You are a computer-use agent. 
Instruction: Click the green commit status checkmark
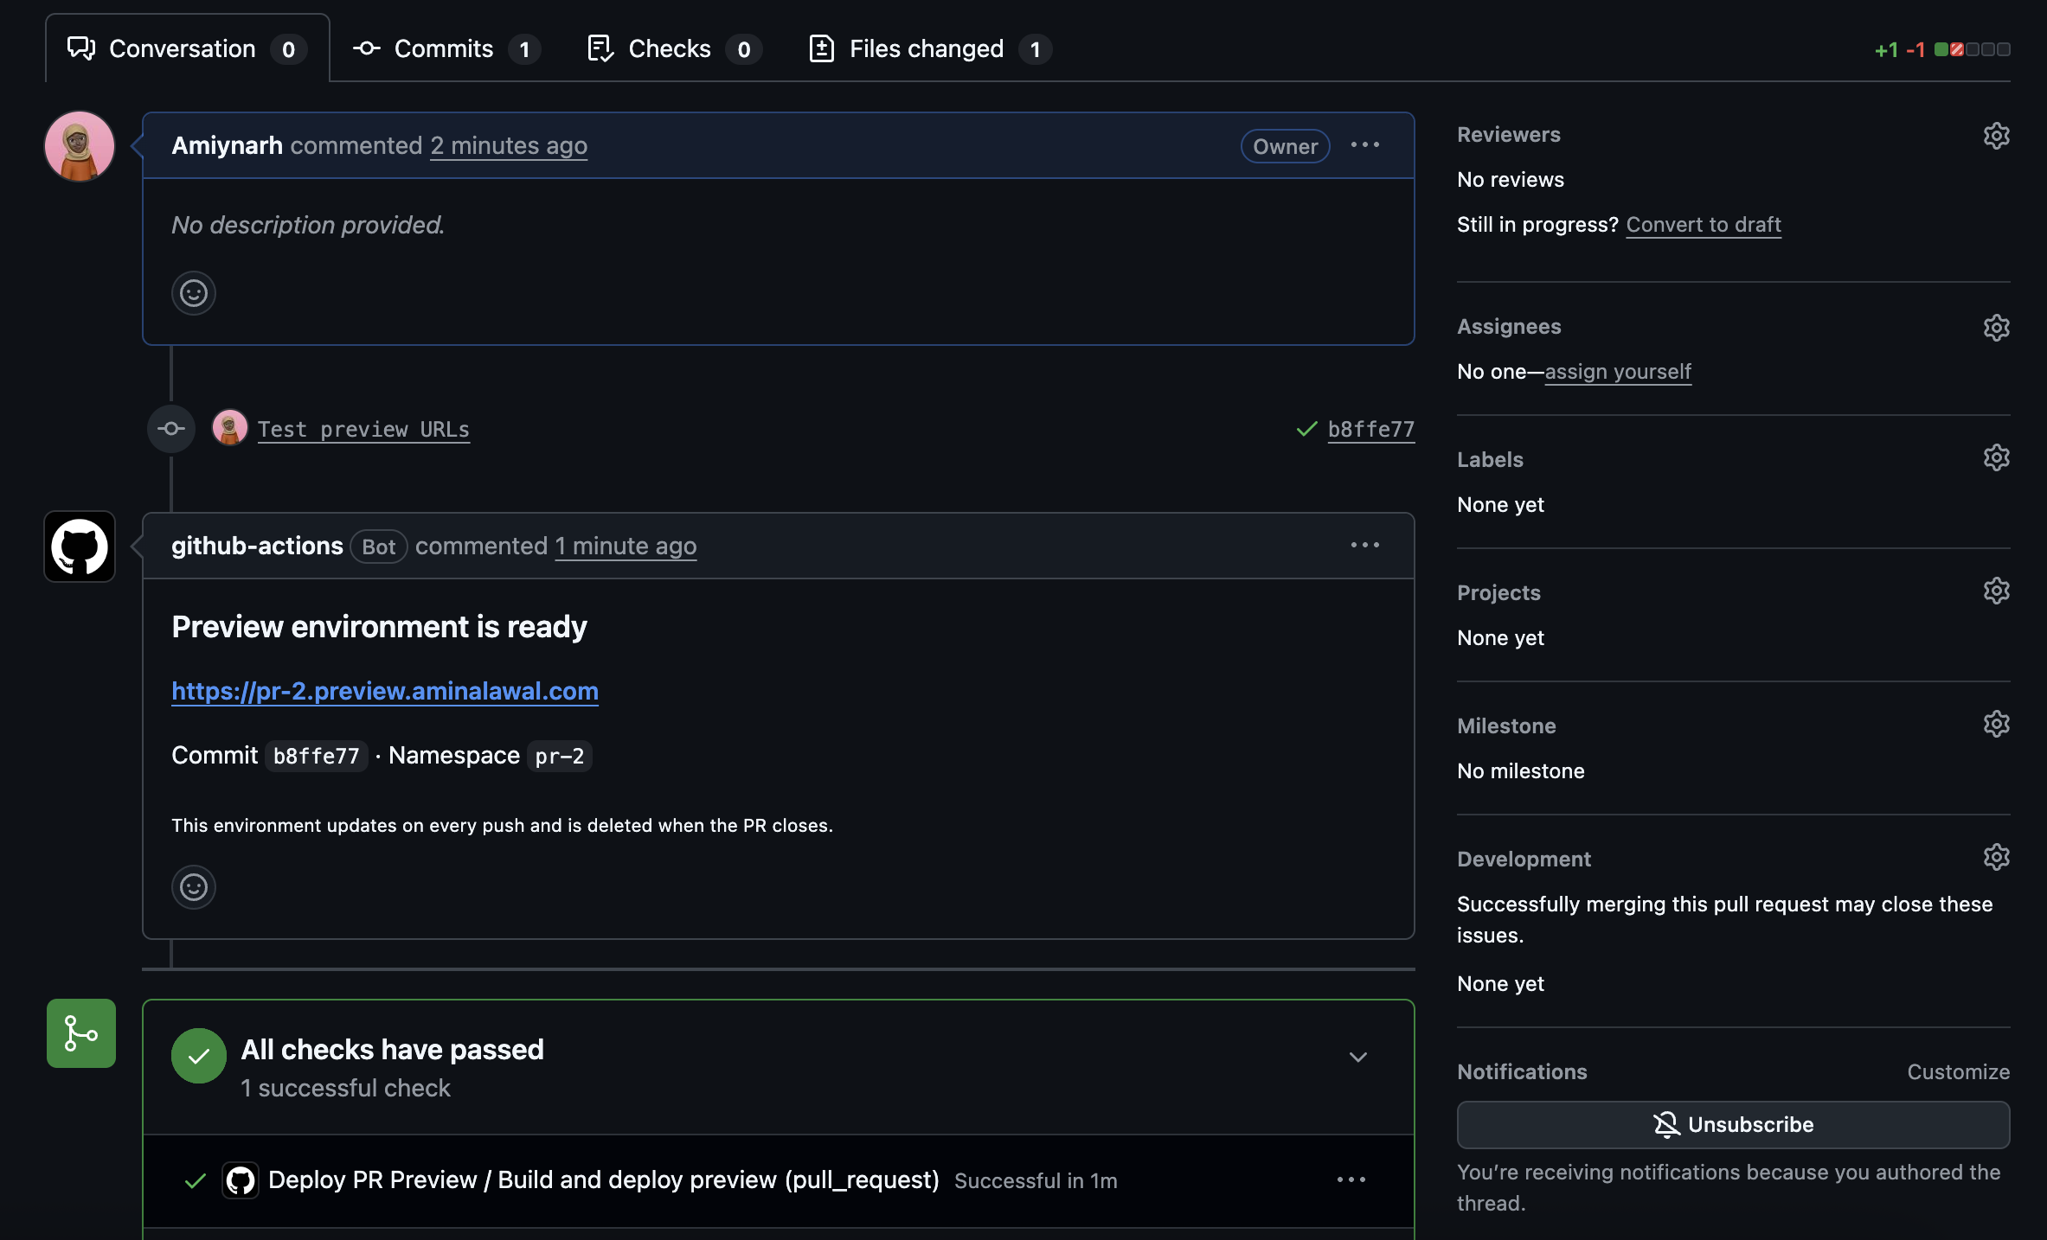click(x=1306, y=429)
